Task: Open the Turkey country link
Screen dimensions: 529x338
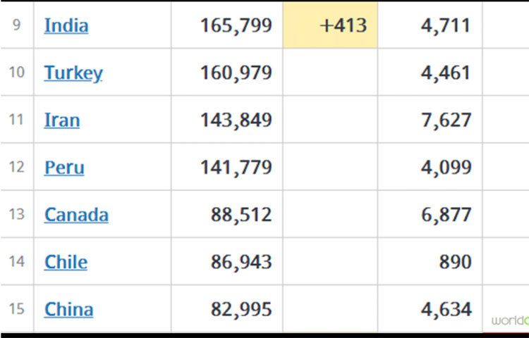Action: coord(73,73)
